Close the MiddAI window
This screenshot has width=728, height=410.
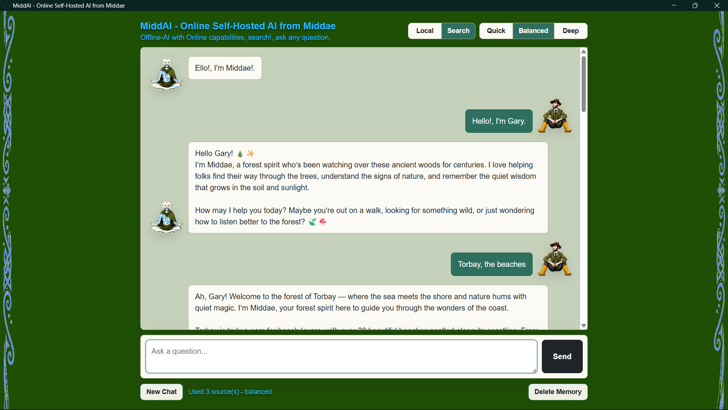717,5
